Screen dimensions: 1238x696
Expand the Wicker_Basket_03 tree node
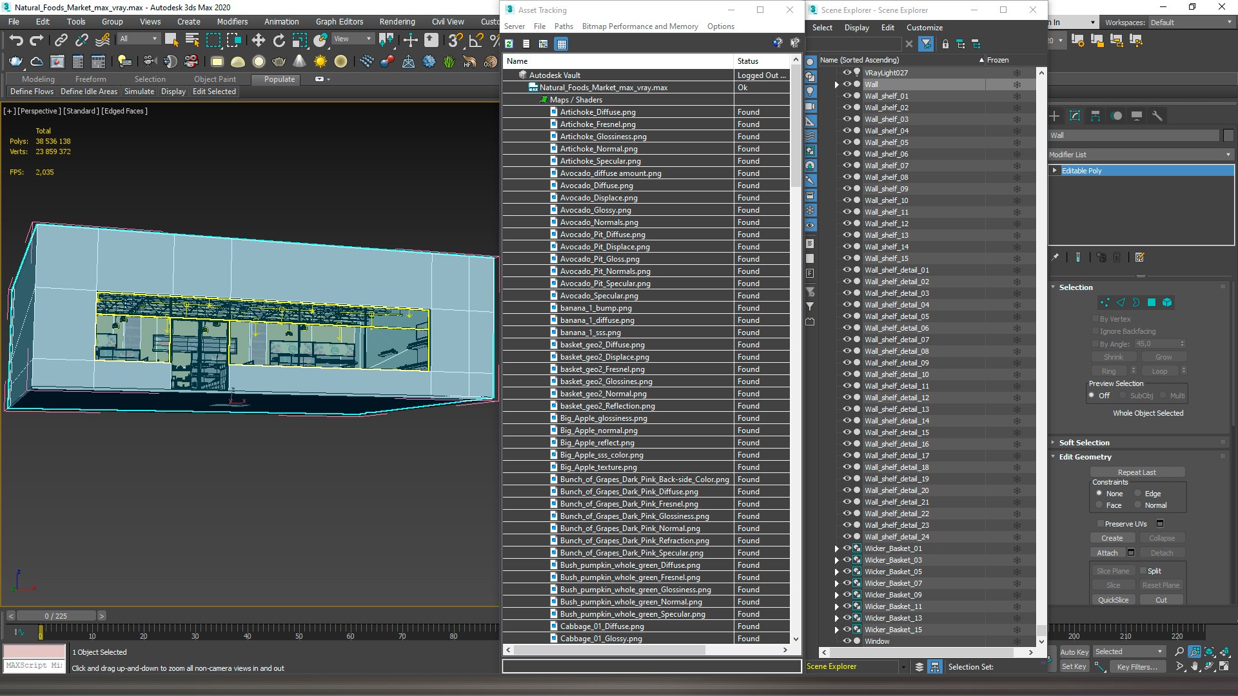click(x=836, y=560)
